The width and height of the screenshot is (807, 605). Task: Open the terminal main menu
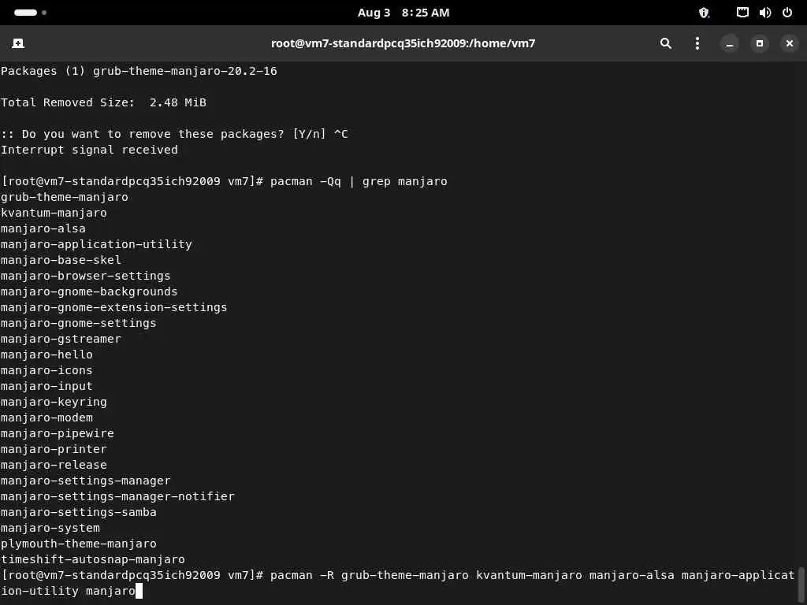(697, 43)
